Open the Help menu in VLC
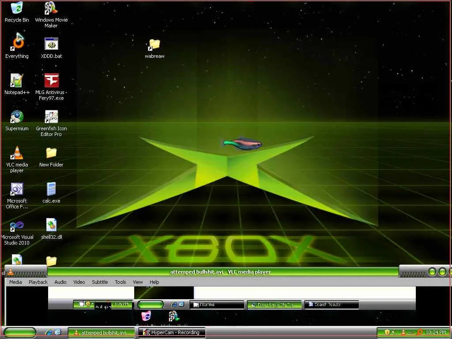 coord(154,282)
